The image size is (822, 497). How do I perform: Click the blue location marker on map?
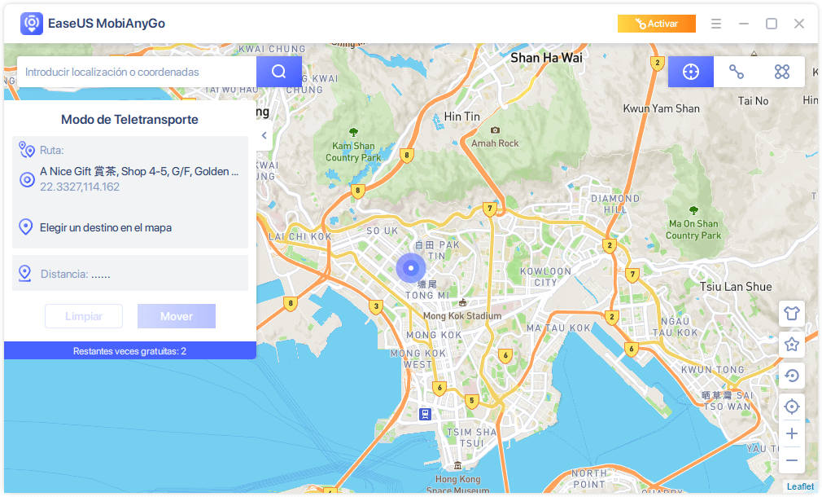tap(411, 267)
